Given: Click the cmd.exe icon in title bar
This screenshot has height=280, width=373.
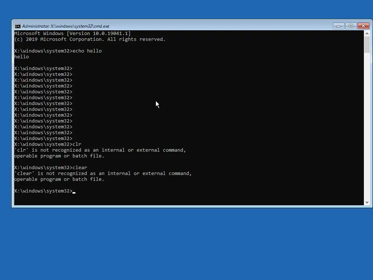Looking at the screenshot, I should tap(17, 26).
